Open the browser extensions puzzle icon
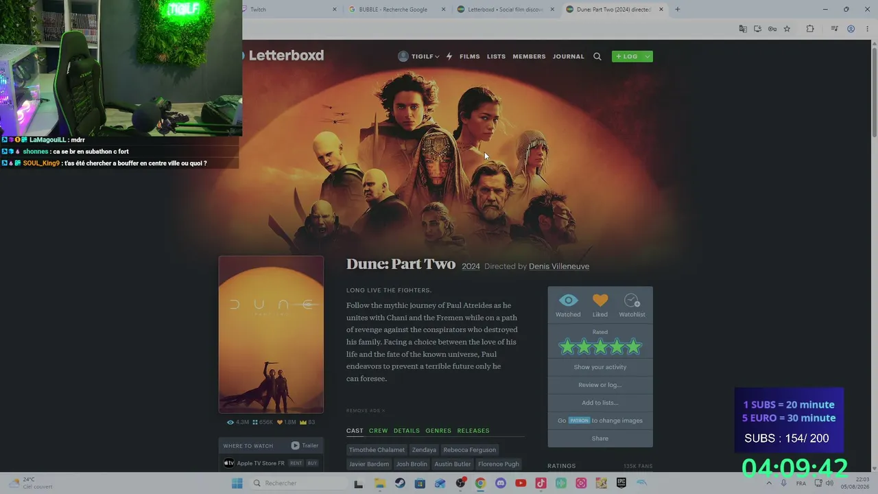The height and width of the screenshot is (494, 878). [810, 29]
